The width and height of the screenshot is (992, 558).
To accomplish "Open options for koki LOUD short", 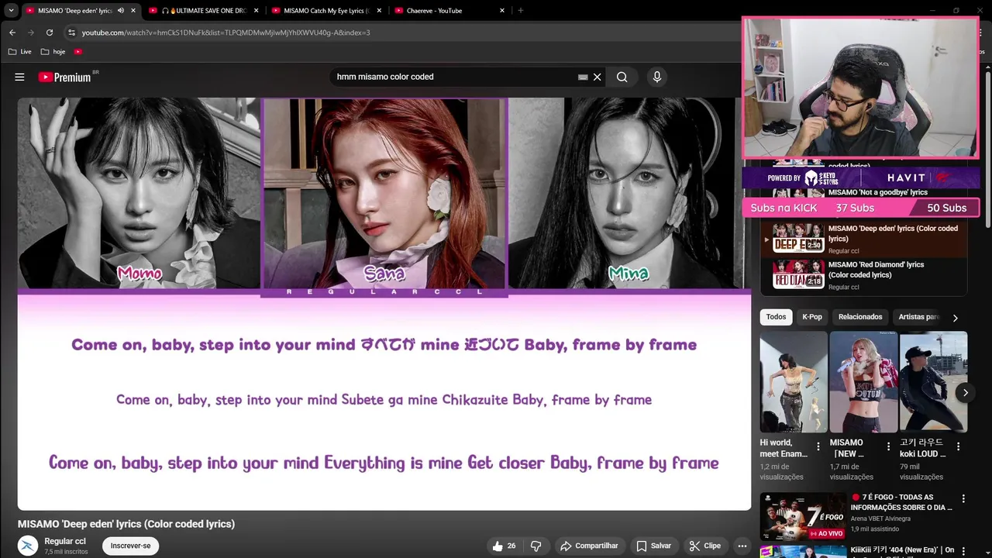I will point(958,446).
